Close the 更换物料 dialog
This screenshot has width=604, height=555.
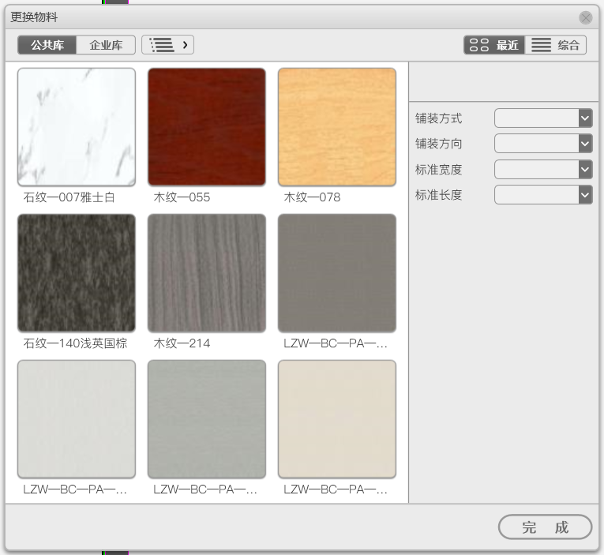coord(586,17)
